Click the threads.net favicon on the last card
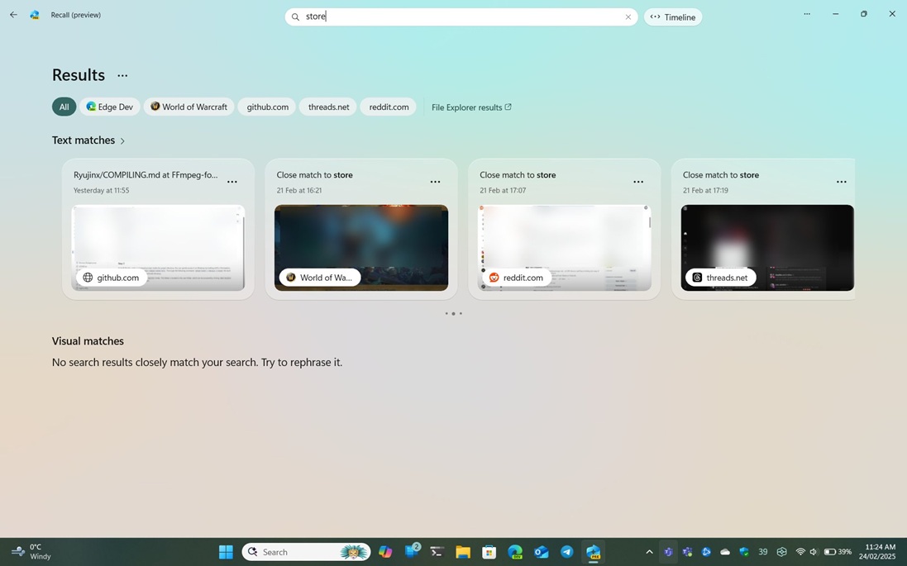This screenshot has height=566, width=907. [697, 277]
